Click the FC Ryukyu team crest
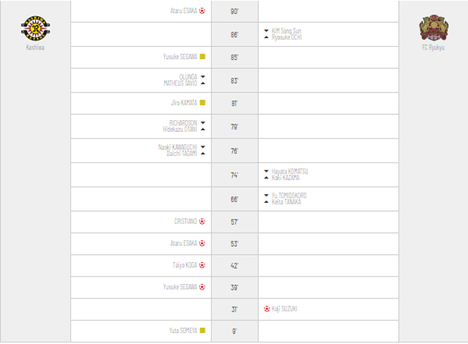The width and height of the screenshot is (468, 344). pos(434,29)
